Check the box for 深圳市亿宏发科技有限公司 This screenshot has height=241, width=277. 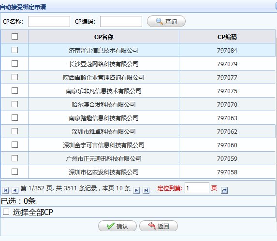coord(15,171)
